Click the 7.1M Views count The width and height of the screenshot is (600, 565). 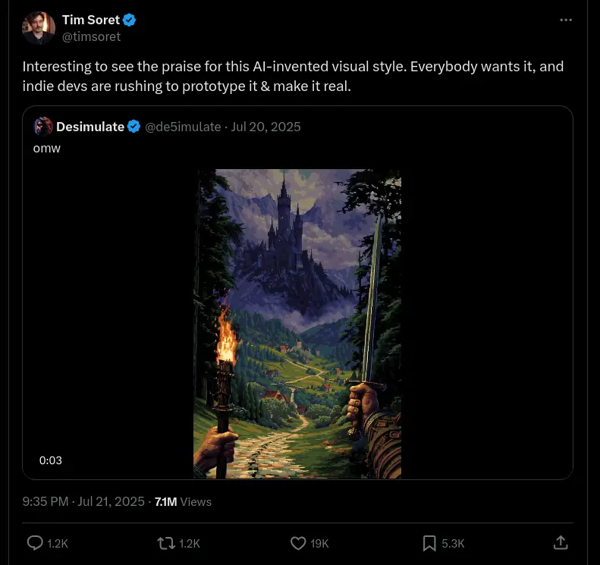point(183,501)
